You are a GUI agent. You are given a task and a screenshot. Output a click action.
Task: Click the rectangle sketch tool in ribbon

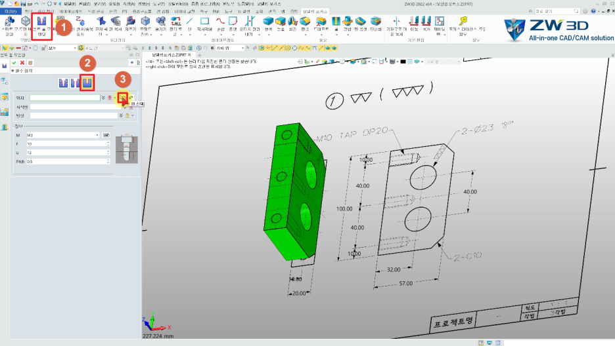click(x=204, y=22)
